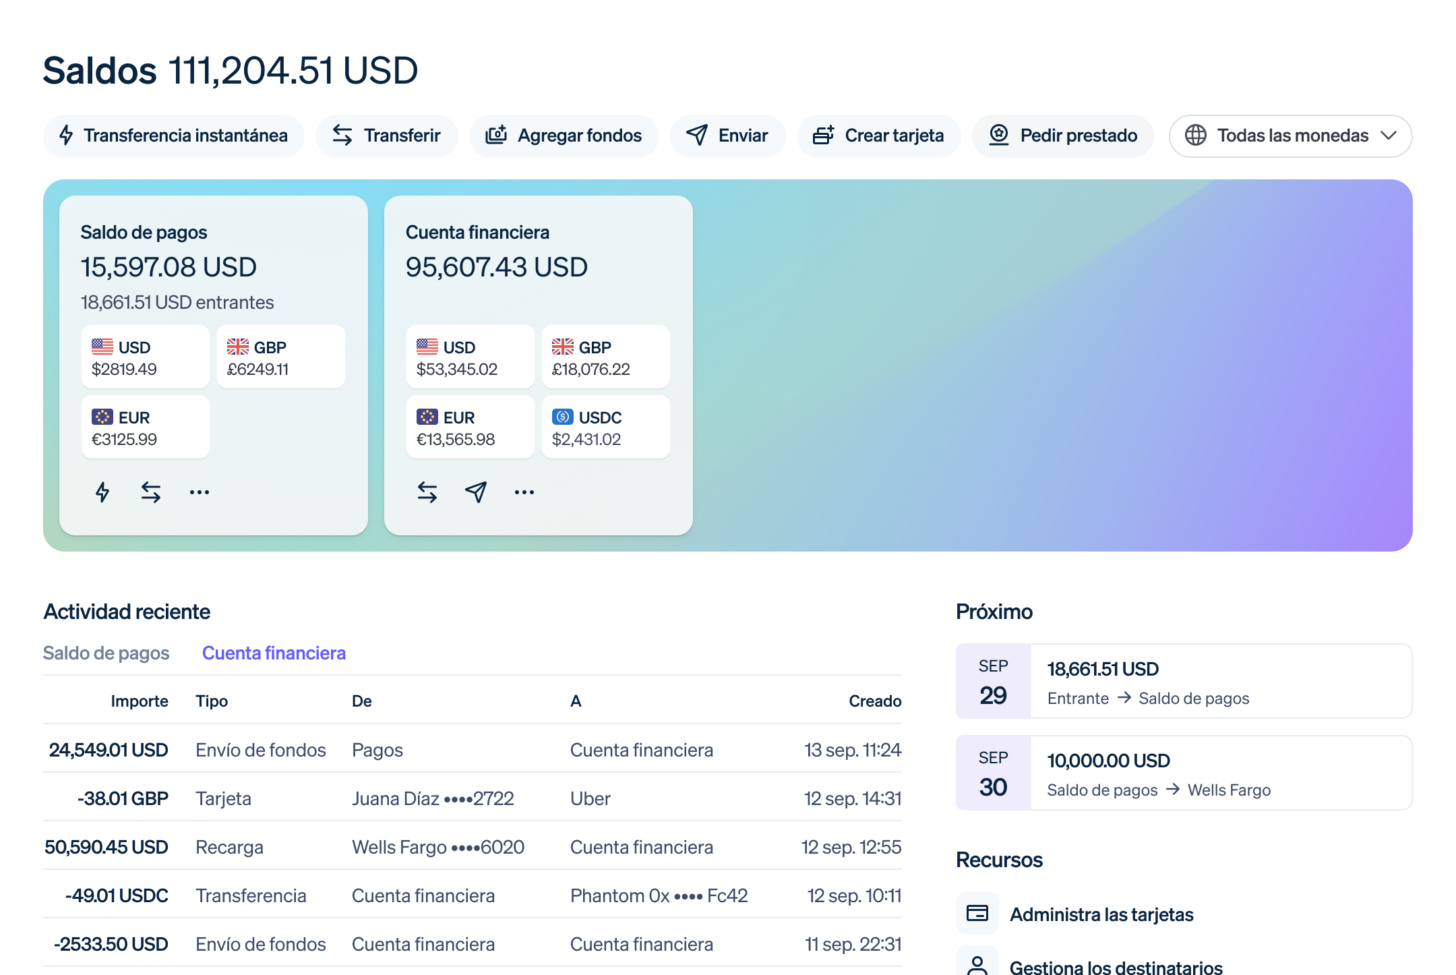This screenshot has height=975, width=1456.
Task: Select the Uber card transaction row
Action: pyautogui.click(x=472, y=798)
